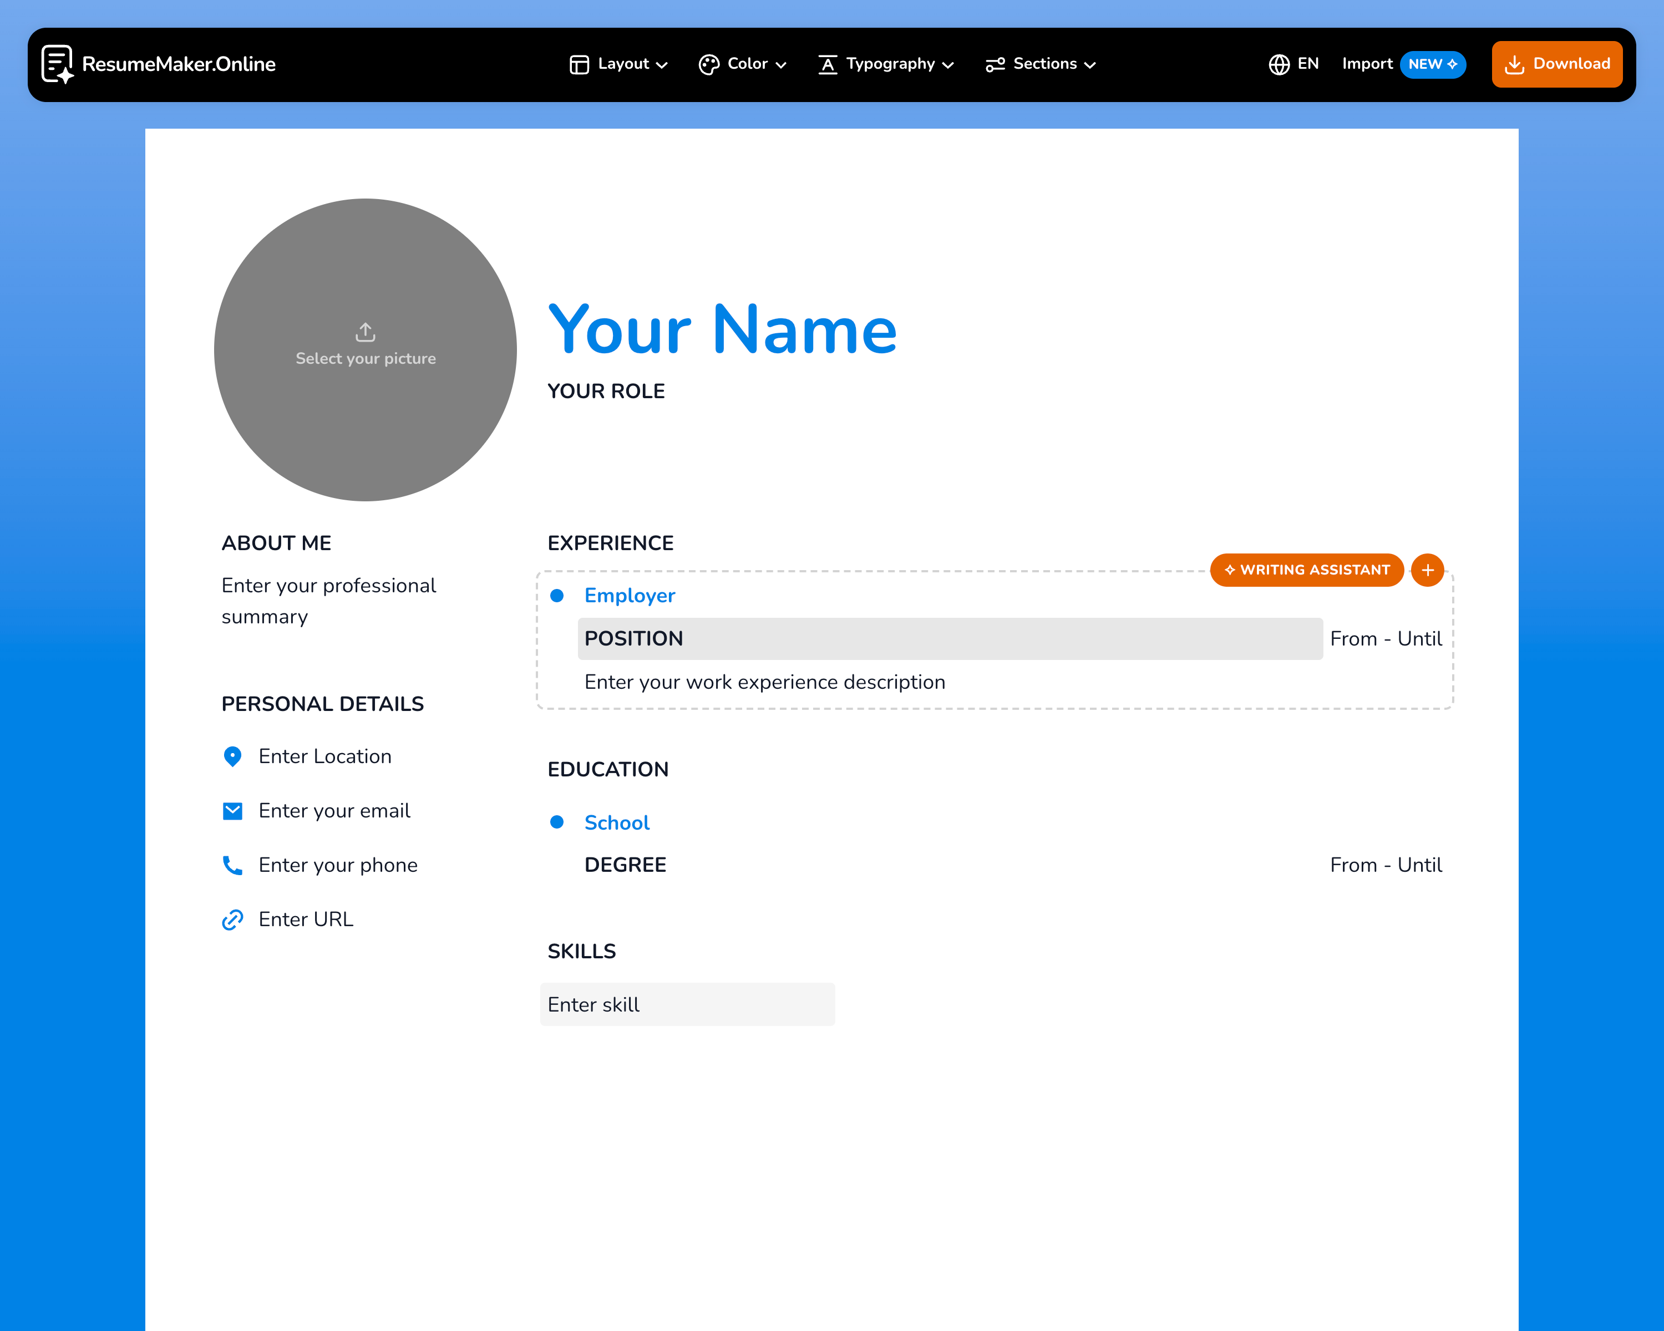The width and height of the screenshot is (1664, 1331).
Task: Click the location pin icon
Action: click(232, 756)
